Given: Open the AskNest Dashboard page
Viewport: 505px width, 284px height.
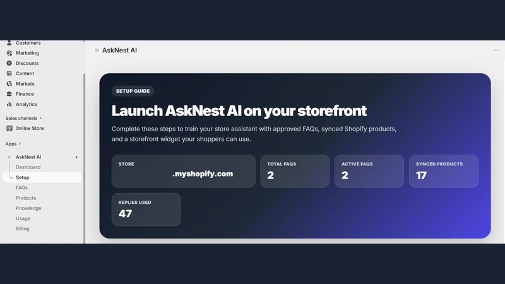Looking at the screenshot, I should (28, 167).
